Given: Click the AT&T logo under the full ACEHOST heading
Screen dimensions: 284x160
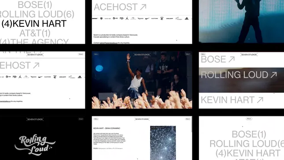Looking at the screenshot, I should [115, 19].
